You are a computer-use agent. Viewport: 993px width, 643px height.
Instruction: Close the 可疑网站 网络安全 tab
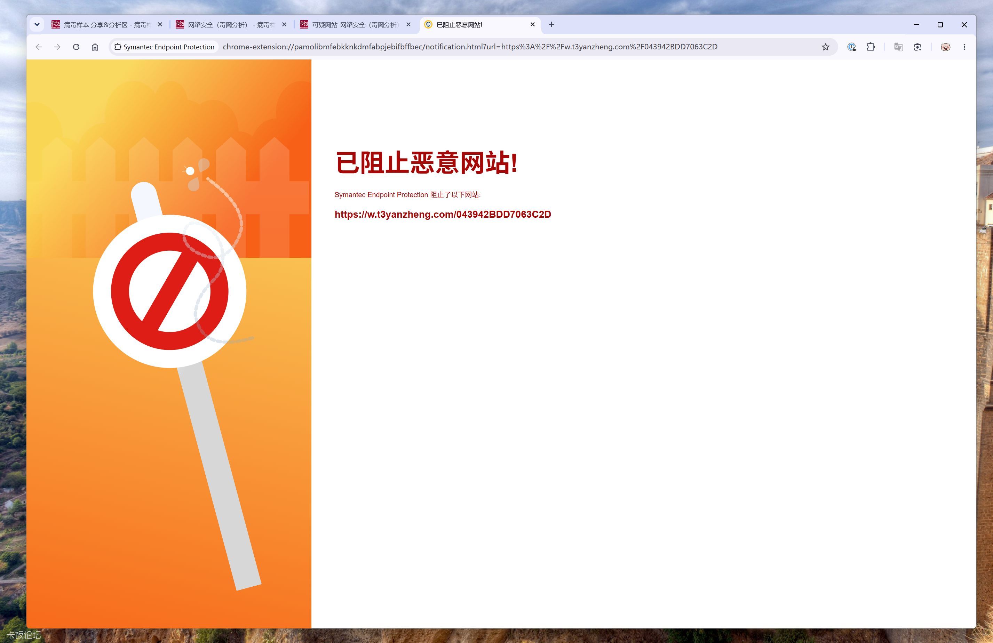[408, 25]
